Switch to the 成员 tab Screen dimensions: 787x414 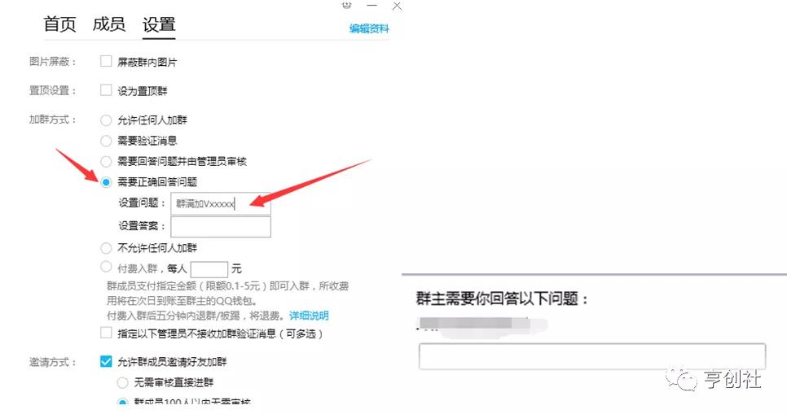click(x=109, y=24)
